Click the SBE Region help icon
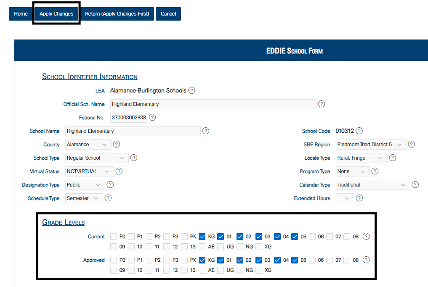 tap(411, 144)
